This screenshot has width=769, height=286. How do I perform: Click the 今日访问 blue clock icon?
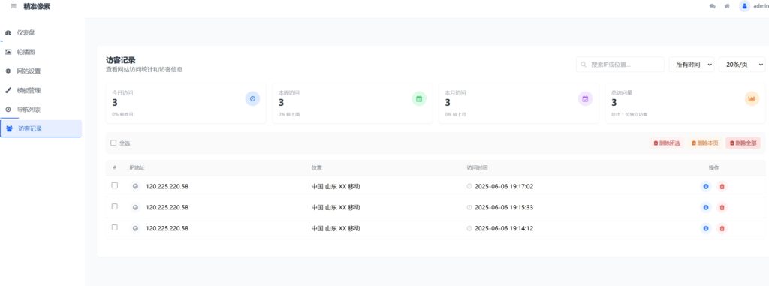pos(252,98)
